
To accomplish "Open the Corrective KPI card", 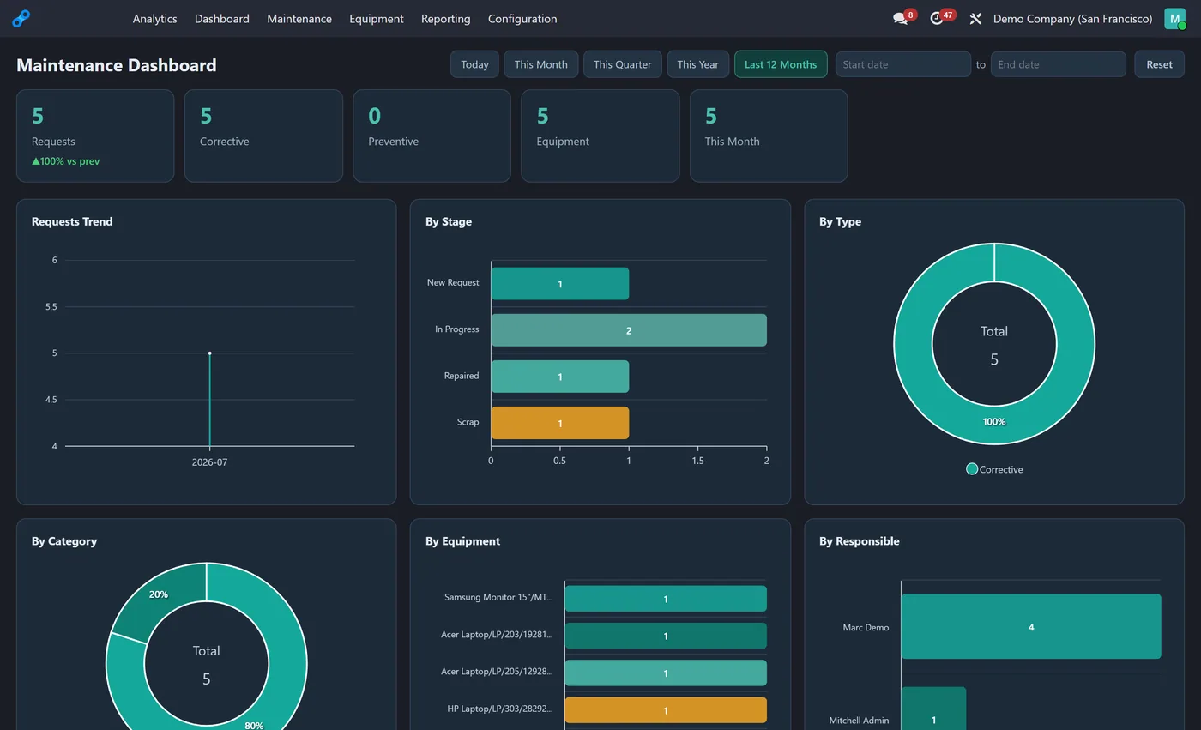I will pos(263,136).
